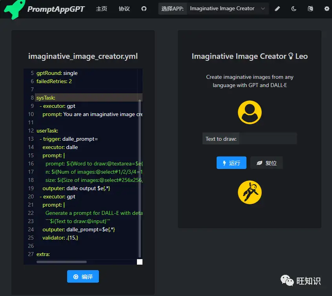Image resolution: width=332 pixels, height=296 pixels.
Task: Click the 'You are an imaginative image' line
Action: click(x=92, y=114)
